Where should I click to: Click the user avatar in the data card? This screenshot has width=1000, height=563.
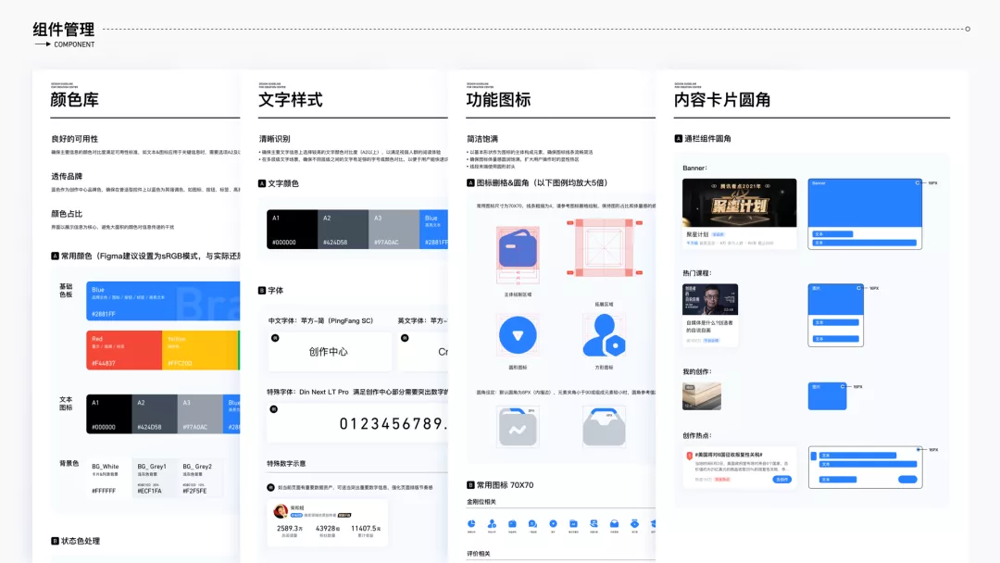click(280, 511)
